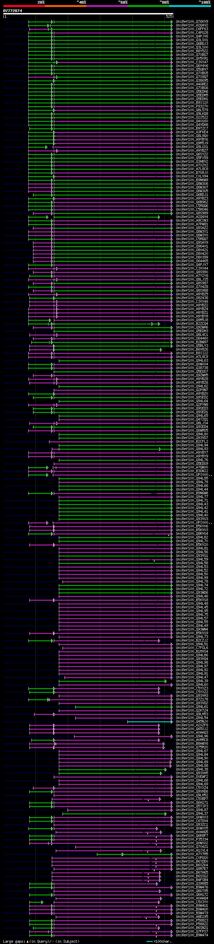Select hit label UniRef100_A4GRE2
This screenshot has height=944, width=214.
click(x=192, y=84)
